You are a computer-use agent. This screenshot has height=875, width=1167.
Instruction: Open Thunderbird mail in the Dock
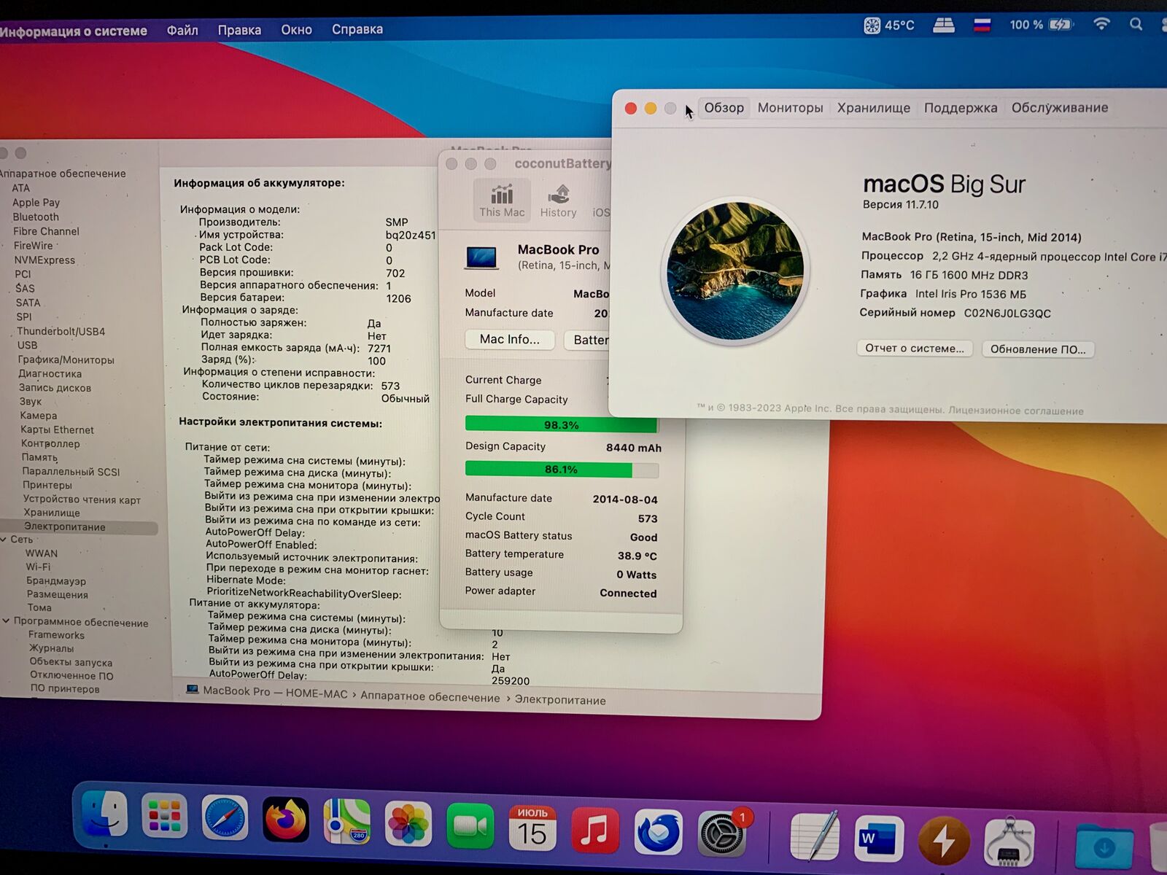pyautogui.click(x=659, y=832)
